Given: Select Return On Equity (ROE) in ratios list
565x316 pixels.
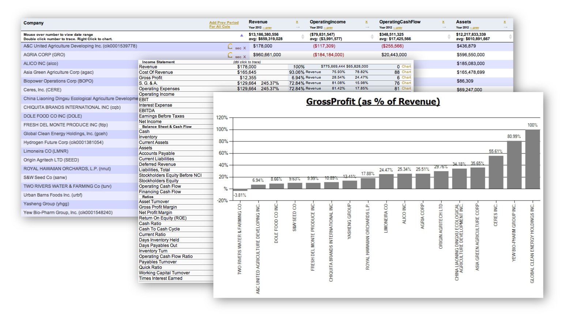Looking at the screenshot, I should tap(163, 218).
